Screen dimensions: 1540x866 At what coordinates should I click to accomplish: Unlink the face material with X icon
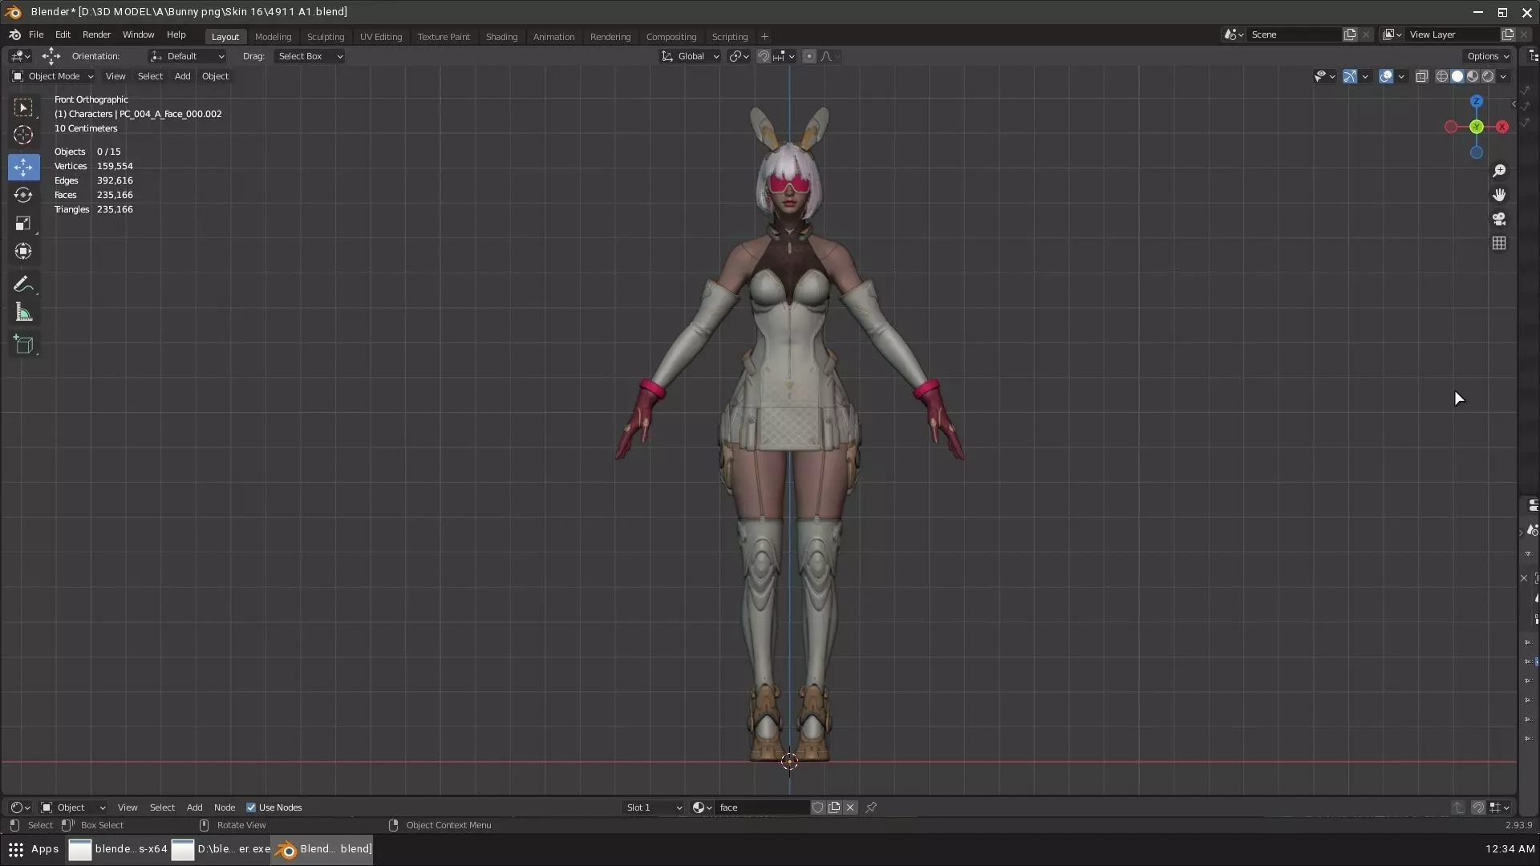(850, 807)
